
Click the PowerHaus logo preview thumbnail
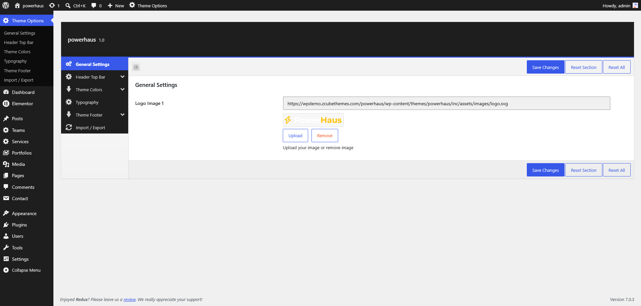pos(313,120)
